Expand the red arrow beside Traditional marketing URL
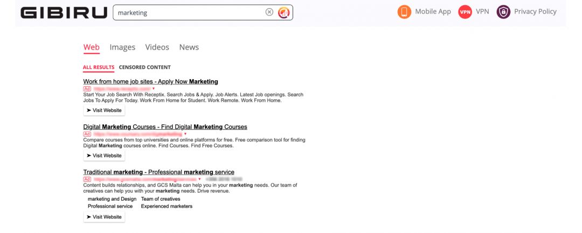This screenshot has width=582, height=233. click(199, 179)
